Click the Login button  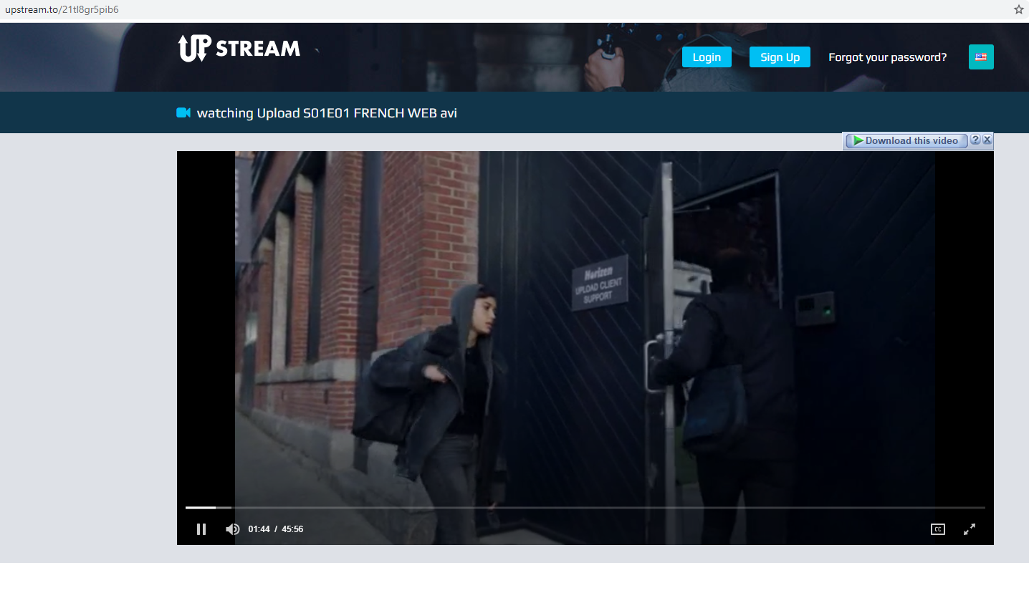(707, 57)
